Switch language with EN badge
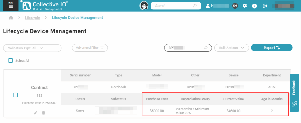Screen dimensions: 301x123 click(x=235, y=6)
